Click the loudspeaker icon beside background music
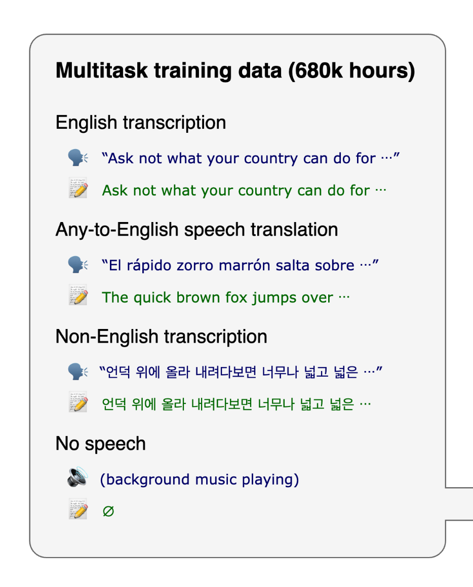The width and height of the screenshot is (473, 587). point(78,479)
